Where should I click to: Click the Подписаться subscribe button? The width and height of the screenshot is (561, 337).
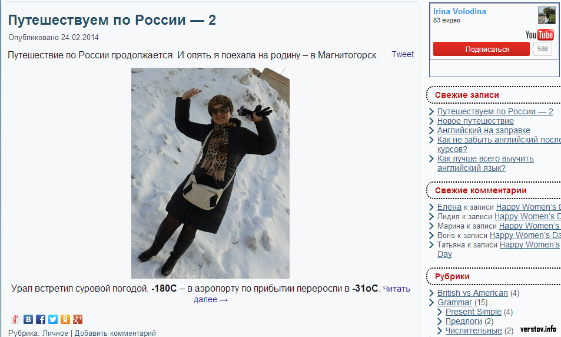pos(481,49)
